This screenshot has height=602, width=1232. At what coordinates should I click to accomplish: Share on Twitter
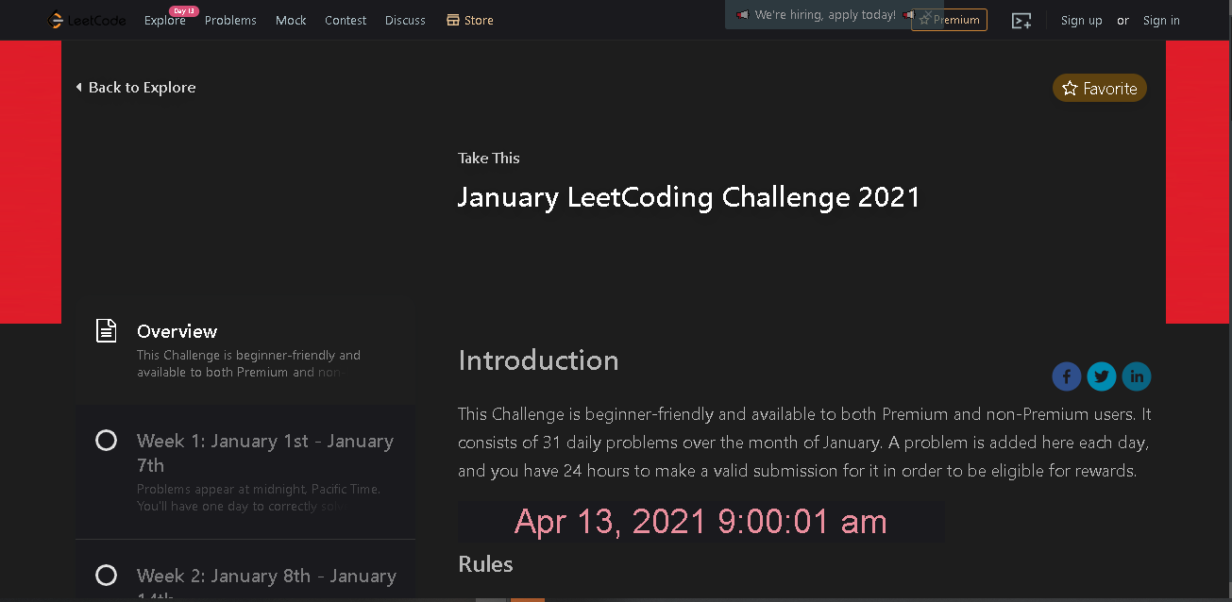(1102, 376)
